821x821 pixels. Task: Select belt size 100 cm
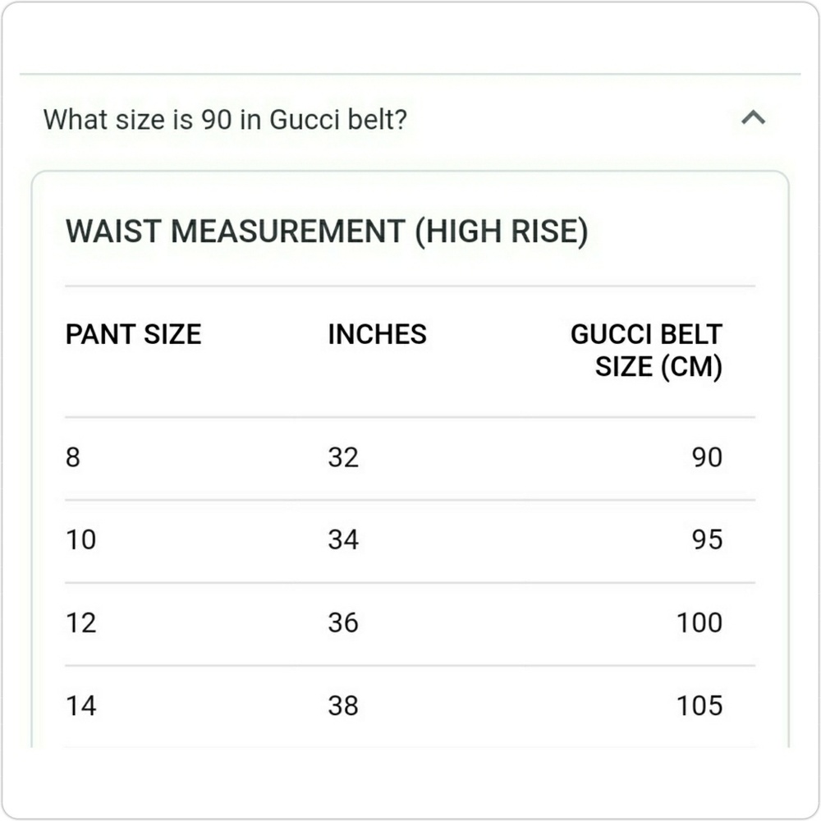click(x=699, y=622)
